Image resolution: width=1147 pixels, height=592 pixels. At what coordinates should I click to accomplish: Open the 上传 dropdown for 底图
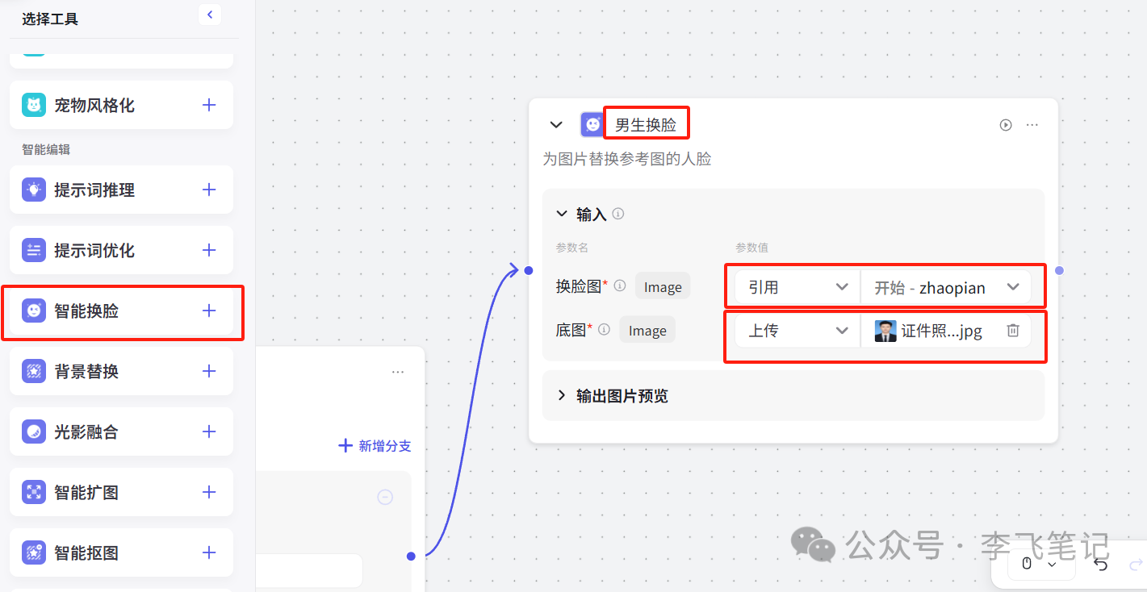pos(793,330)
